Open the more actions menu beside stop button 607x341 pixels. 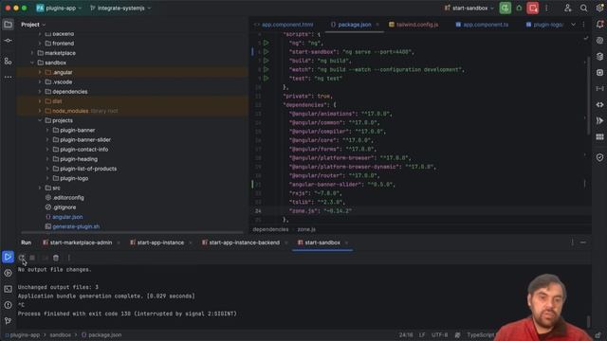[546, 9]
